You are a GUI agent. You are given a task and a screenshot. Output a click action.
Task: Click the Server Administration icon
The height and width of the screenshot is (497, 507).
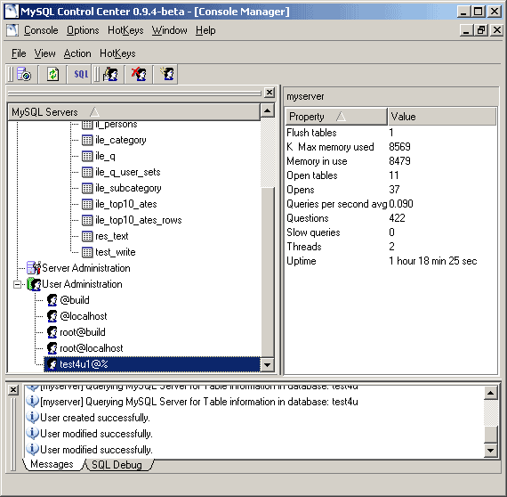tap(34, 268)
